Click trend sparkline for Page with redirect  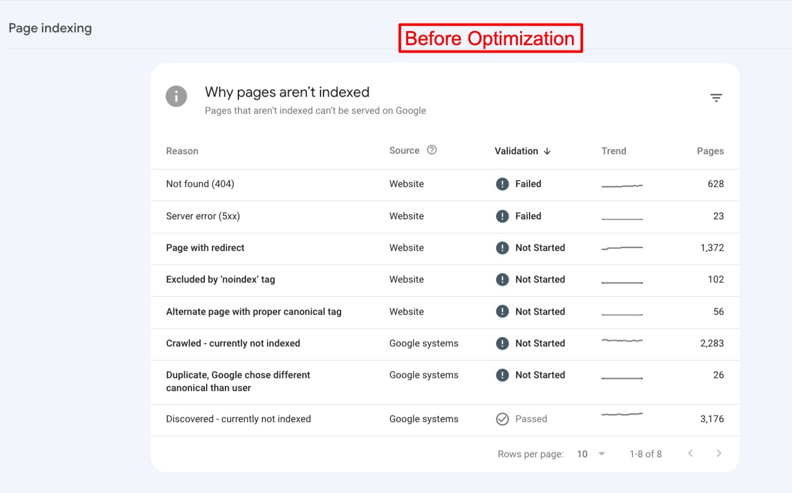click(x=622, y=248)
